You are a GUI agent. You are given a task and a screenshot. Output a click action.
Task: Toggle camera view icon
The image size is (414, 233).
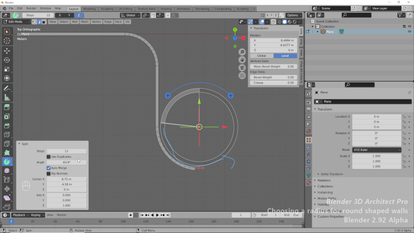tap(242, 68)
